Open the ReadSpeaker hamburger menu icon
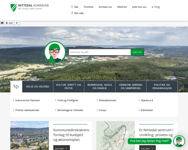 (2, 23)
